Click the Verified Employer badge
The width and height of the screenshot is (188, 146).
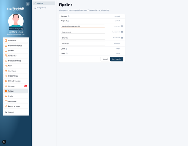tap(16, 29)
